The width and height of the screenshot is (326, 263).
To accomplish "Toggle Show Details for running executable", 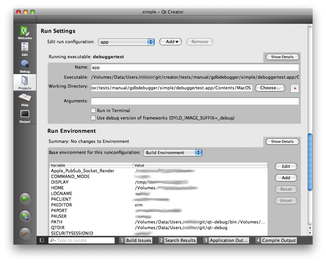I will coord(282,57).
